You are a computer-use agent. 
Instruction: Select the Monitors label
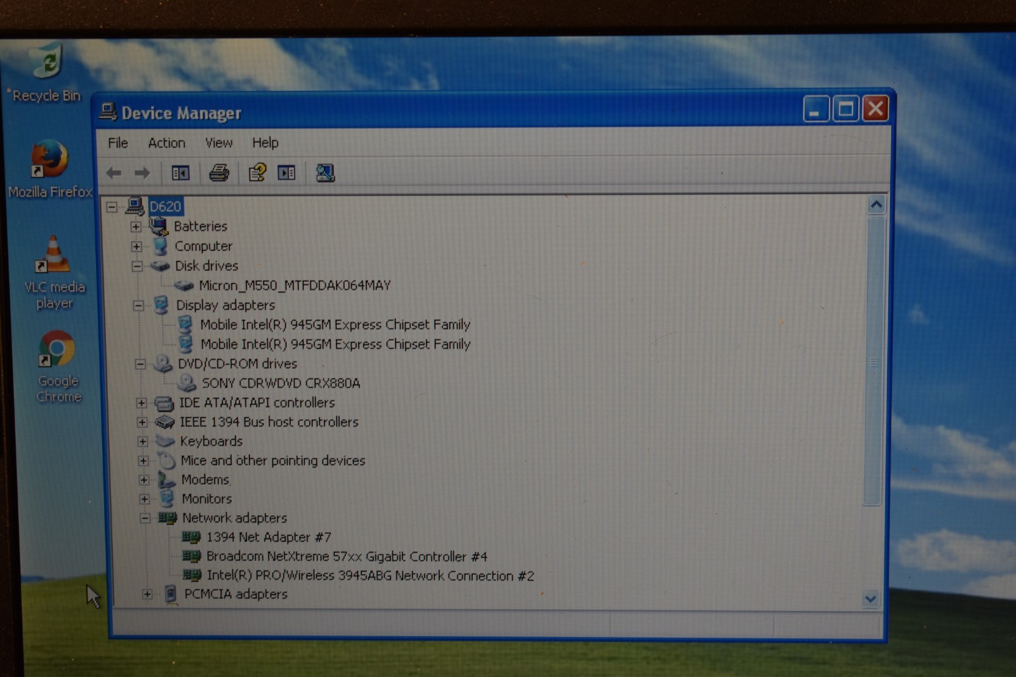coord(206,499)
